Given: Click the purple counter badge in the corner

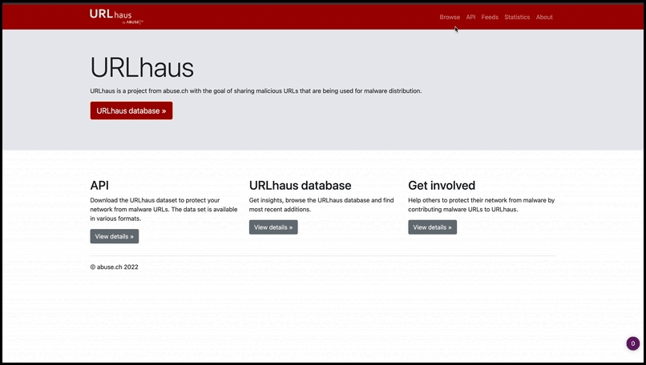Looking at the screenshot, I should [x=632, y=343].
